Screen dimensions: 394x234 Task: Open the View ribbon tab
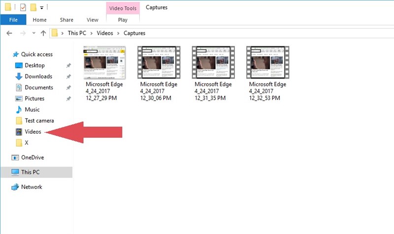coord(92,20)
